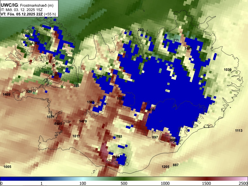248x186 pixels.
Task: Click the 1589 value on the map
Action: coord(120,99)
